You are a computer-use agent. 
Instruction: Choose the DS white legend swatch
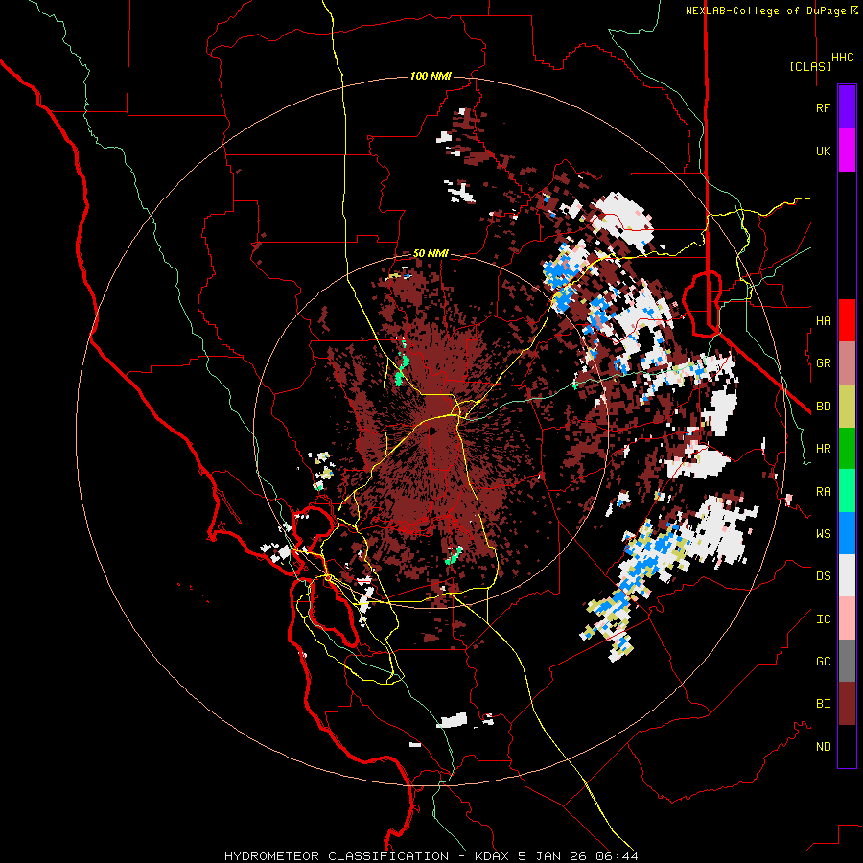click(847, 576)
